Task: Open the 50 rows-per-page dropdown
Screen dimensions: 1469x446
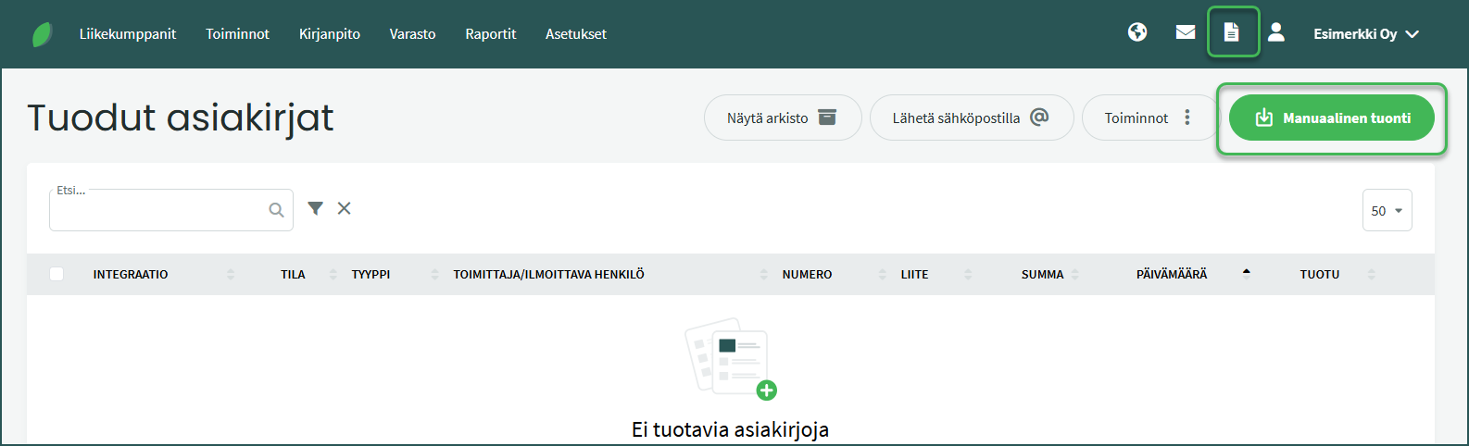Action: 1387,211
